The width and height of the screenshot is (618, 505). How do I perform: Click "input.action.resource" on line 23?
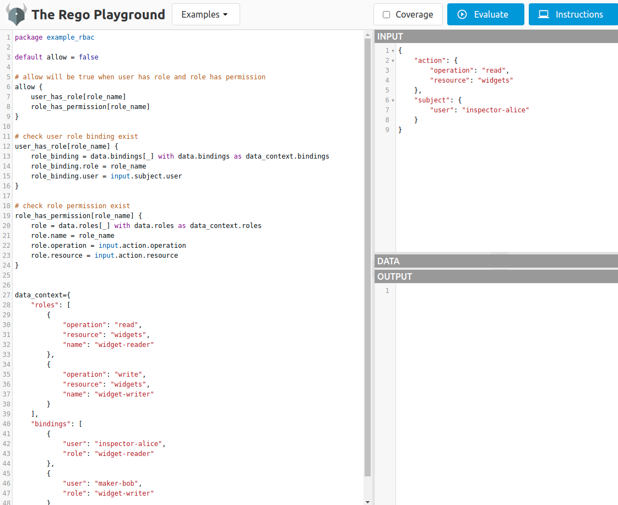coord(136,256)
